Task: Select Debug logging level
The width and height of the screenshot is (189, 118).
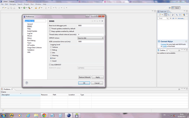Action: coord(51,50)
